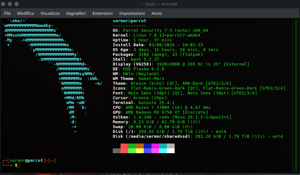The height and width of the screenshot is (175, 300).
Task: Open the File menu
Action: pyautogui.click(x=7, y=13)
